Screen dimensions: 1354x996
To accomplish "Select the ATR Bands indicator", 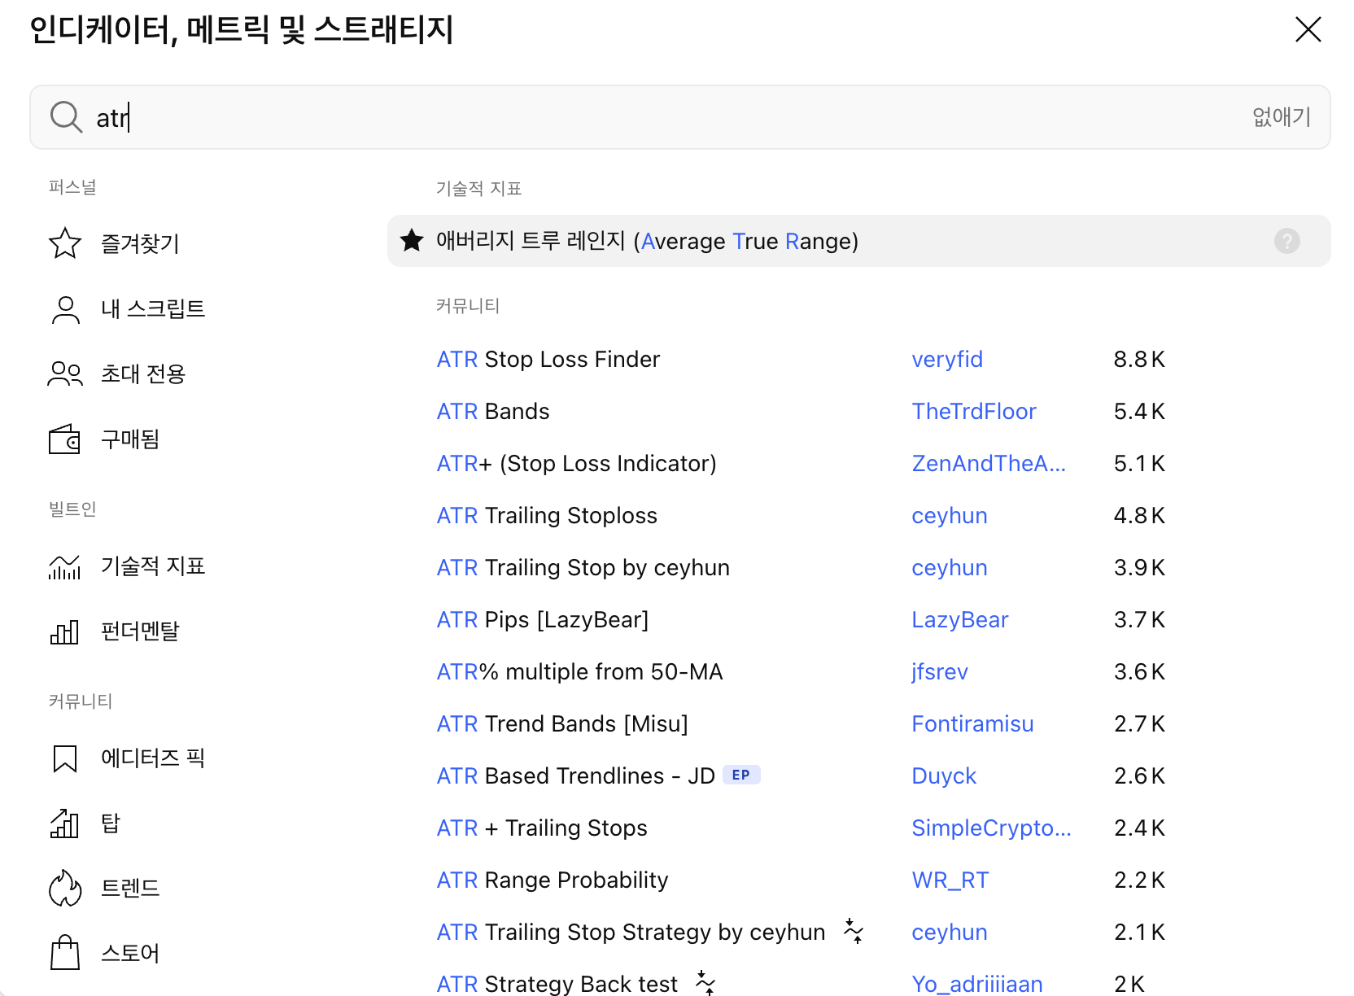I will point(492,411).
